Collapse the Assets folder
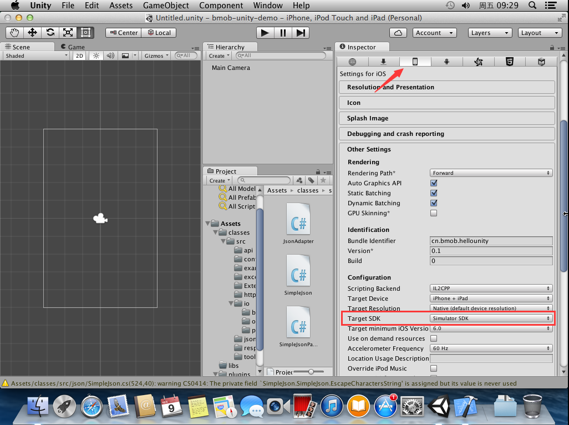569x425 pixels. point(207,224)
